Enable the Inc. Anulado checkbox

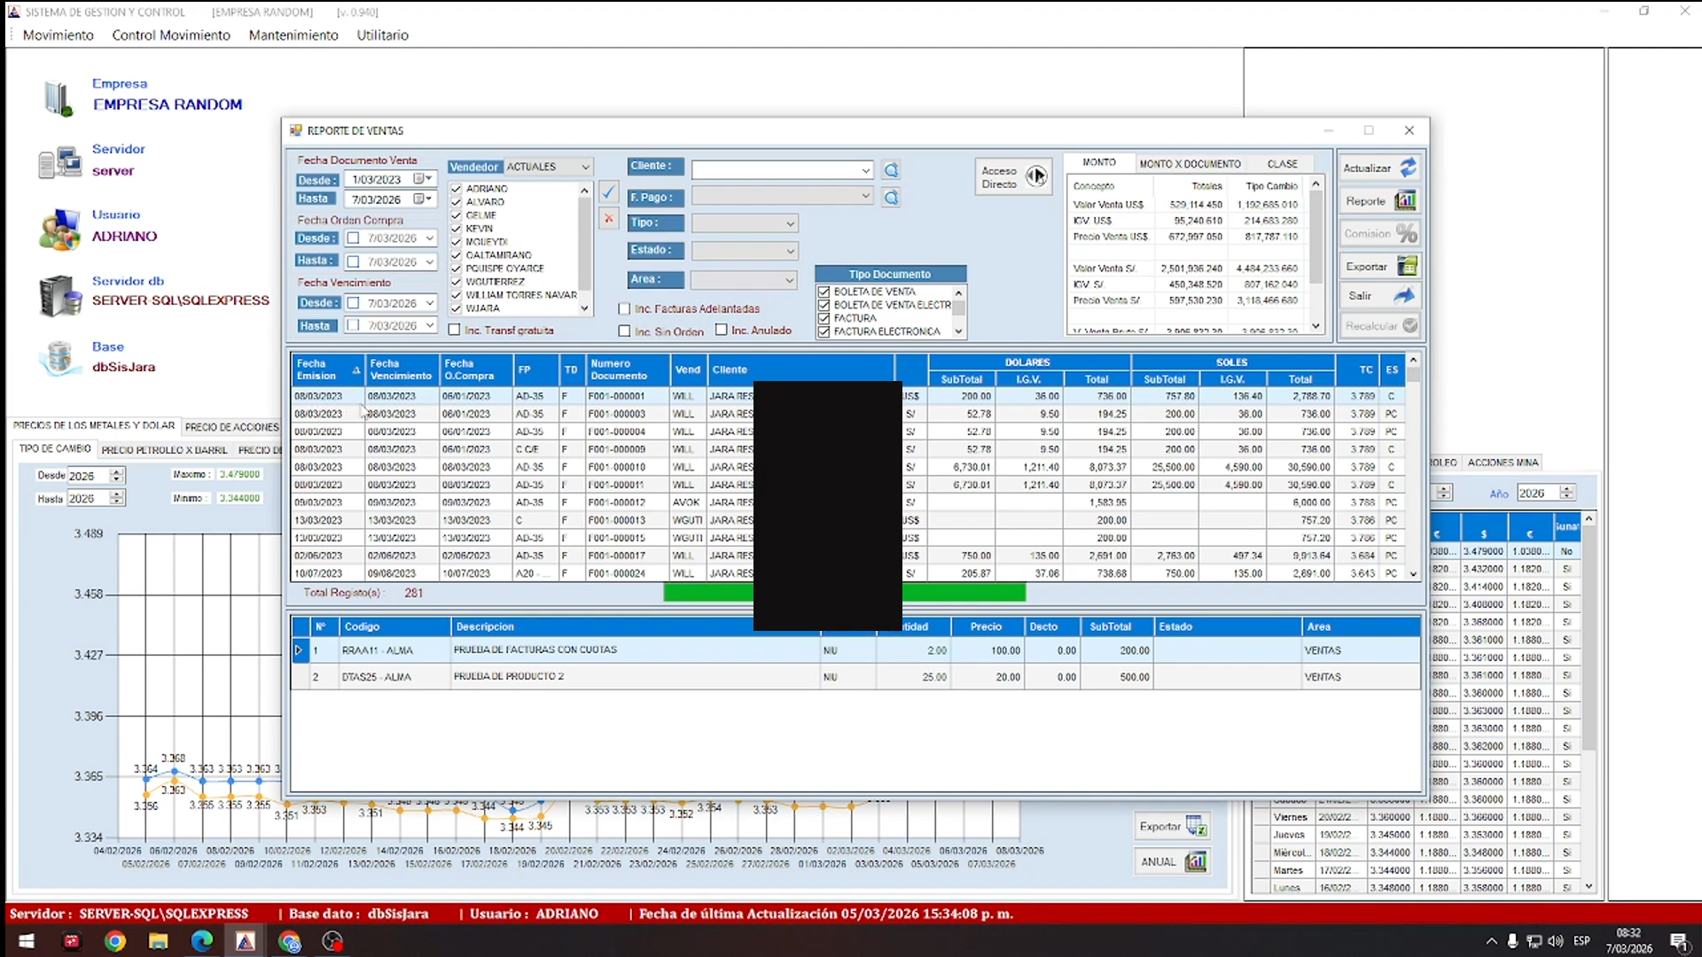click(x=722, y=330)
